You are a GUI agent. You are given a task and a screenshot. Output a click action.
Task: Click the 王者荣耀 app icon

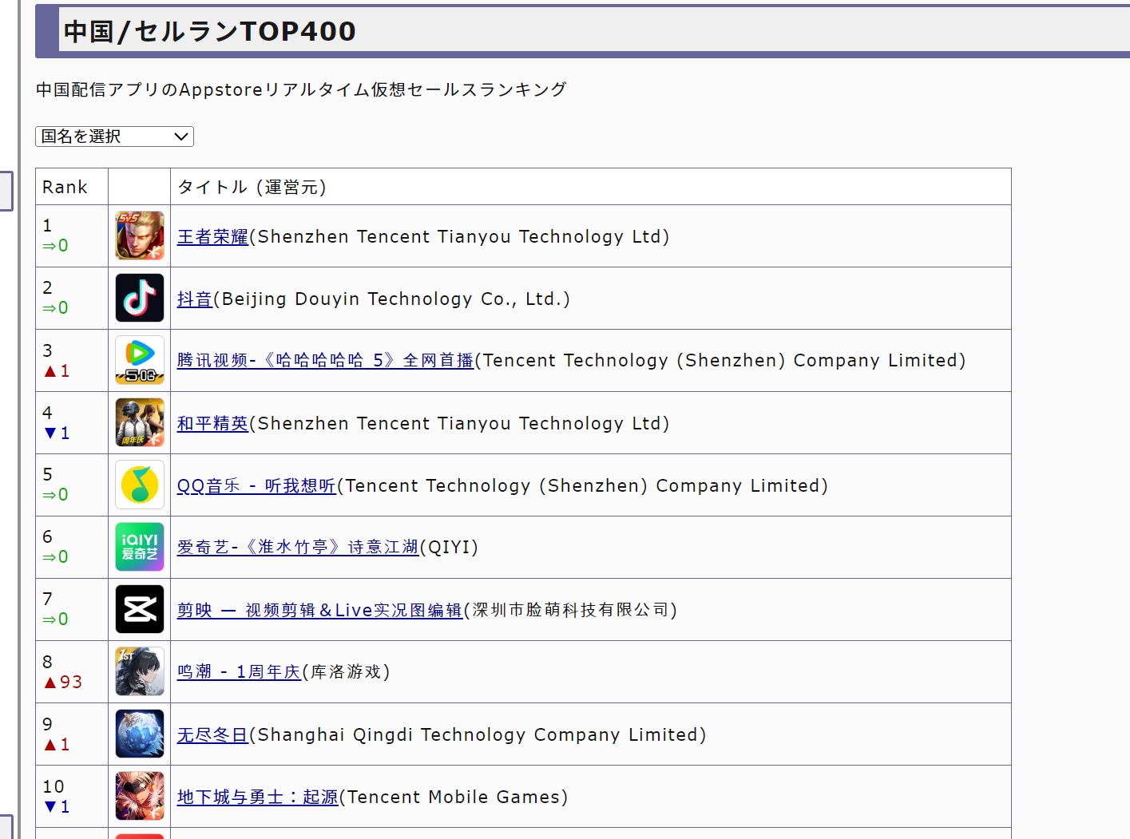point(140,235)
